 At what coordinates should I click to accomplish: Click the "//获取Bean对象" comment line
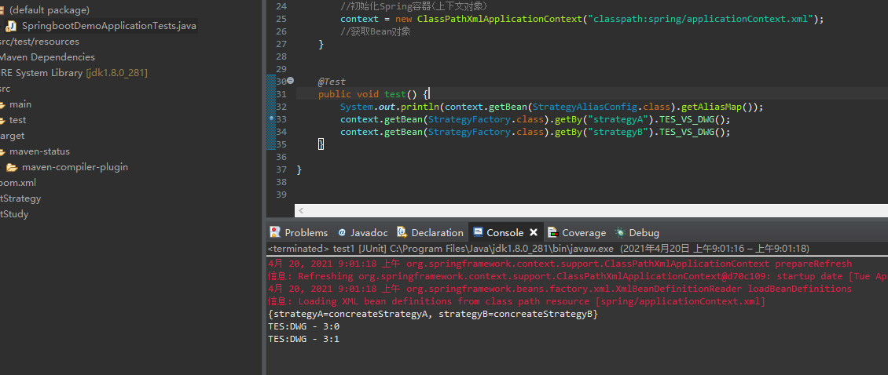tap(376, 31)
